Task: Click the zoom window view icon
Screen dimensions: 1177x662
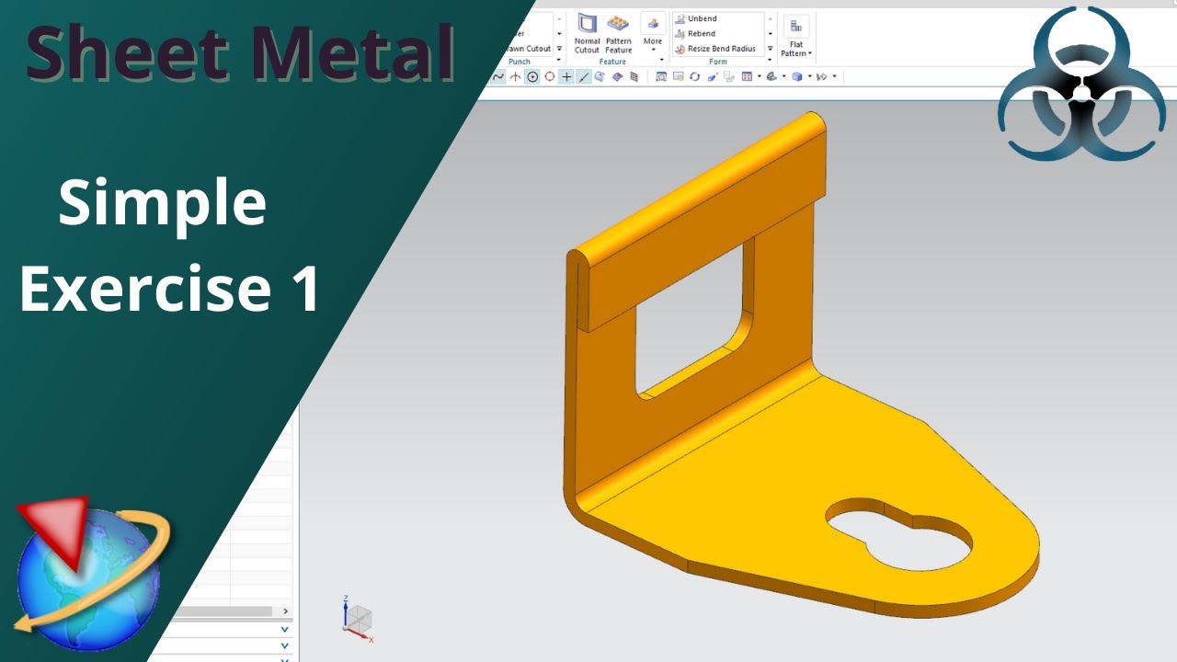Action: (678, 76)
